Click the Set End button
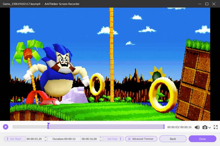The width and height of the screenshot is (220, 146). pyautogui.click(x=114, y=139)
